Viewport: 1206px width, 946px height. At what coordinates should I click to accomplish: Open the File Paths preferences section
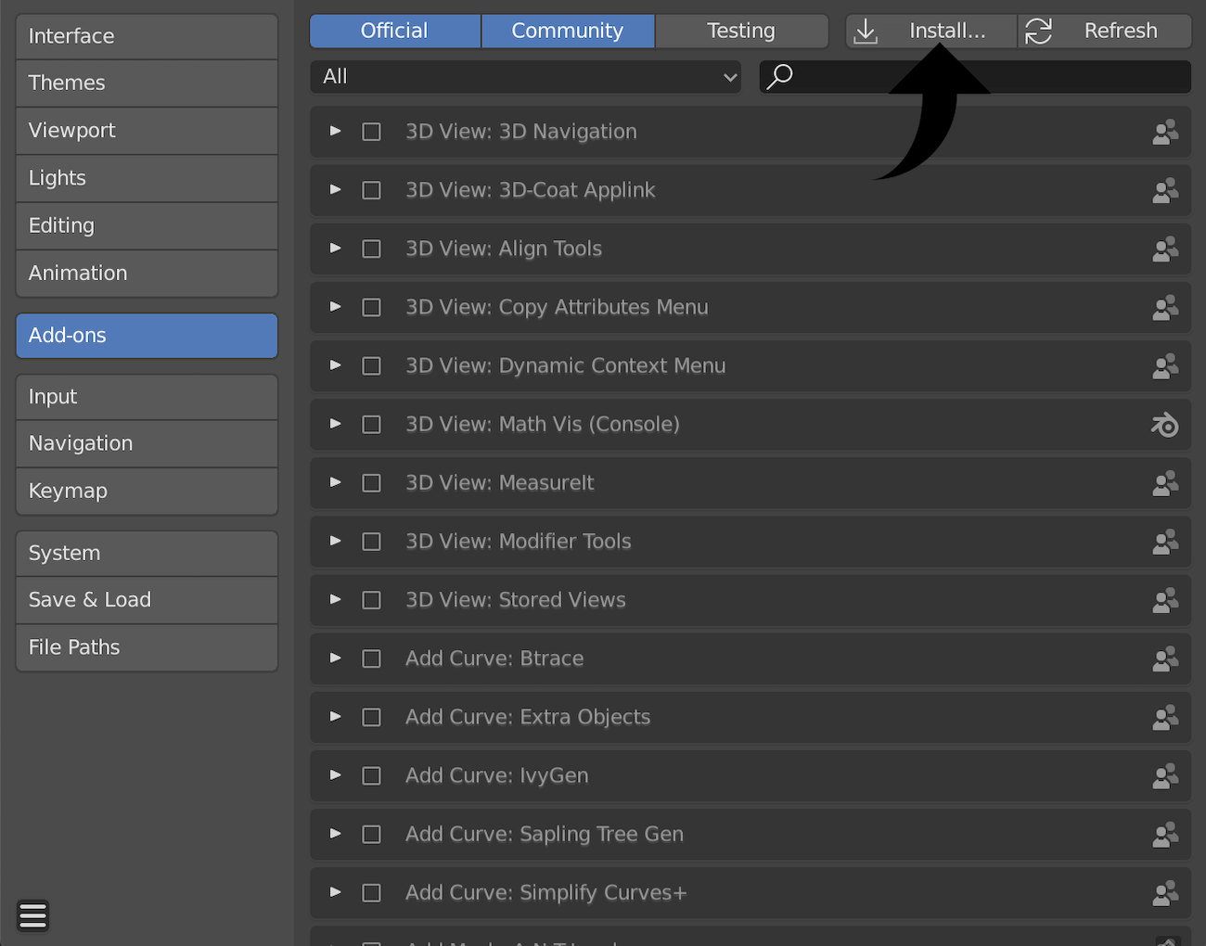(x=147, y=647)
